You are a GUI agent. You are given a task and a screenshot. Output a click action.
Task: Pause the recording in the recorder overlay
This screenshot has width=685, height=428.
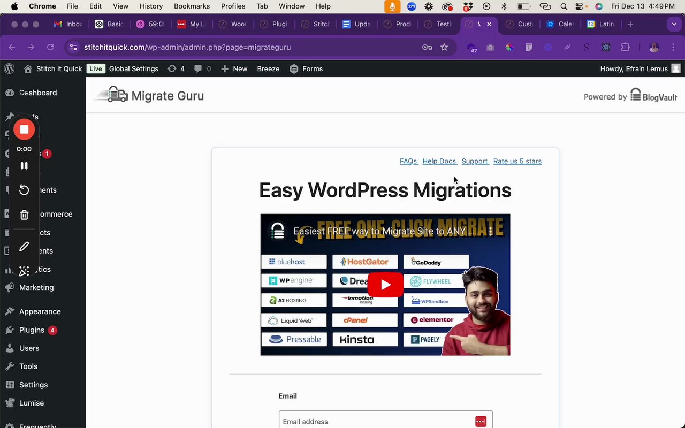coord(24,166)
